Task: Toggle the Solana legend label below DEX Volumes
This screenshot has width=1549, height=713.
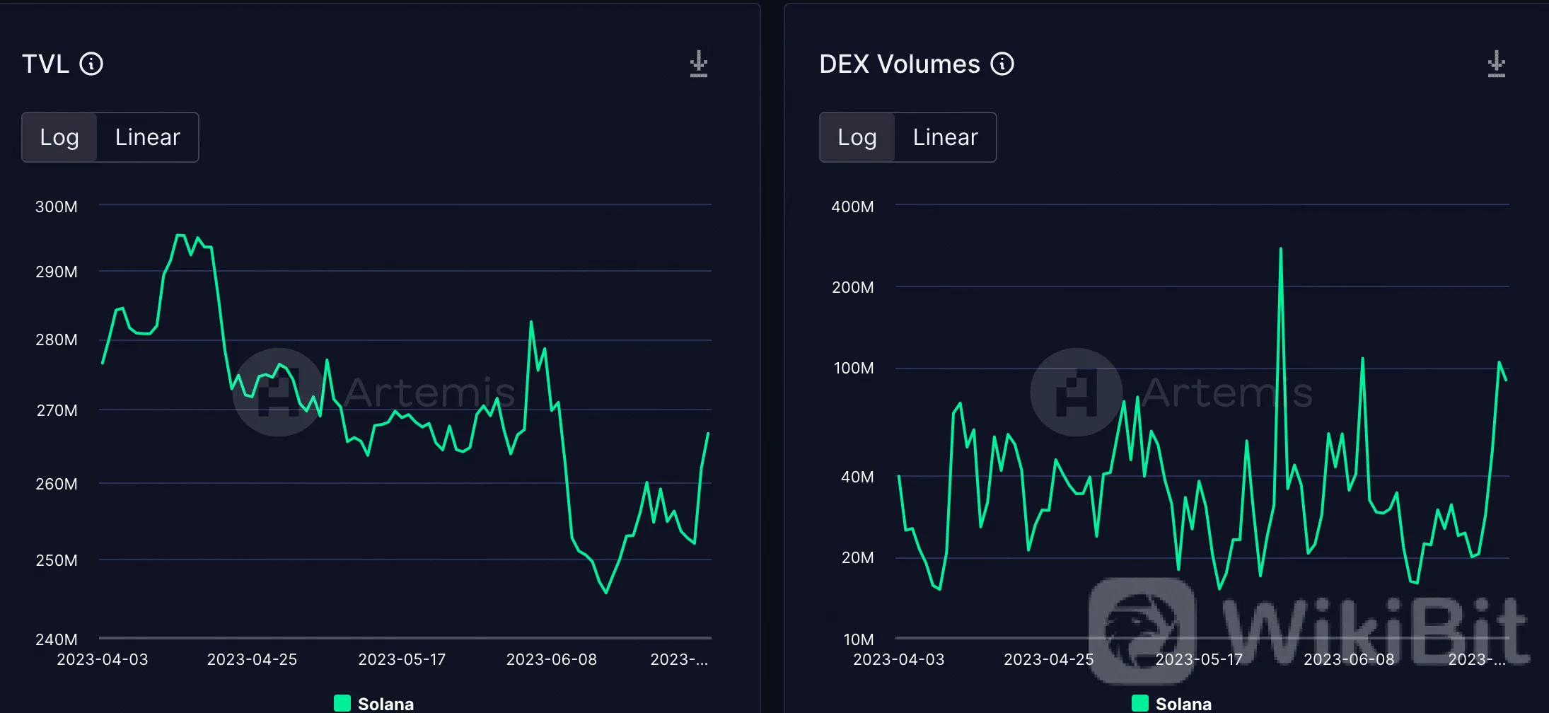Action: pyautogui.click(x=1183, y=704)
